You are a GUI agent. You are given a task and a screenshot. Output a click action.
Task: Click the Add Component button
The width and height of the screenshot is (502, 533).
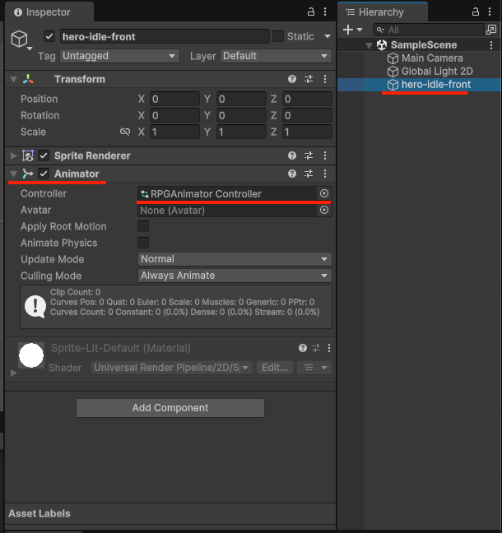(170, 408)
